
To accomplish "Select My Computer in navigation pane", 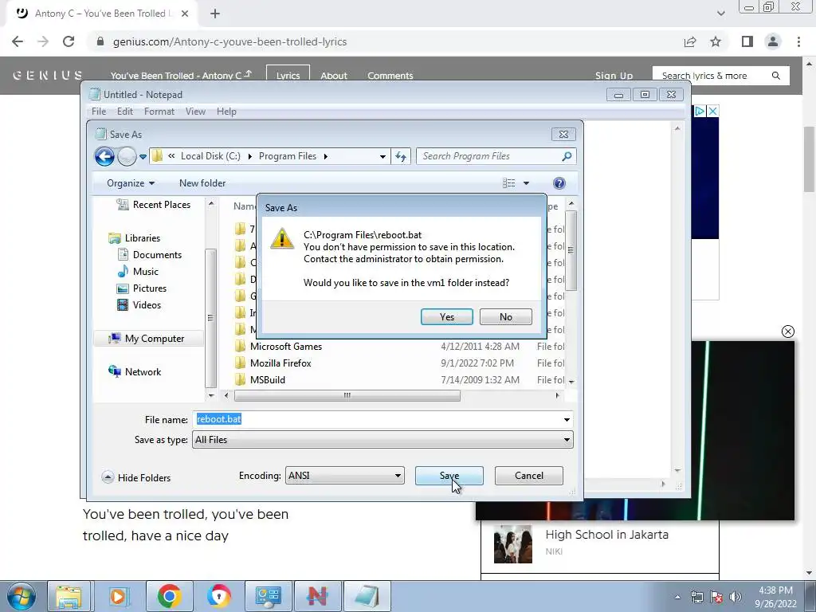I will (147, 339).
